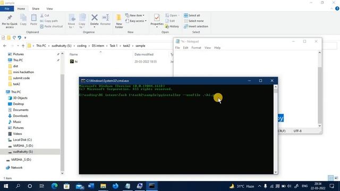Click Pin to Quick access icon

(x=10, y=21)
